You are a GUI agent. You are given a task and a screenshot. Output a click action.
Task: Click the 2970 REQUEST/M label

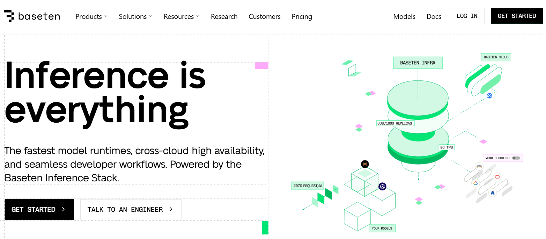(x=308, y=186)
